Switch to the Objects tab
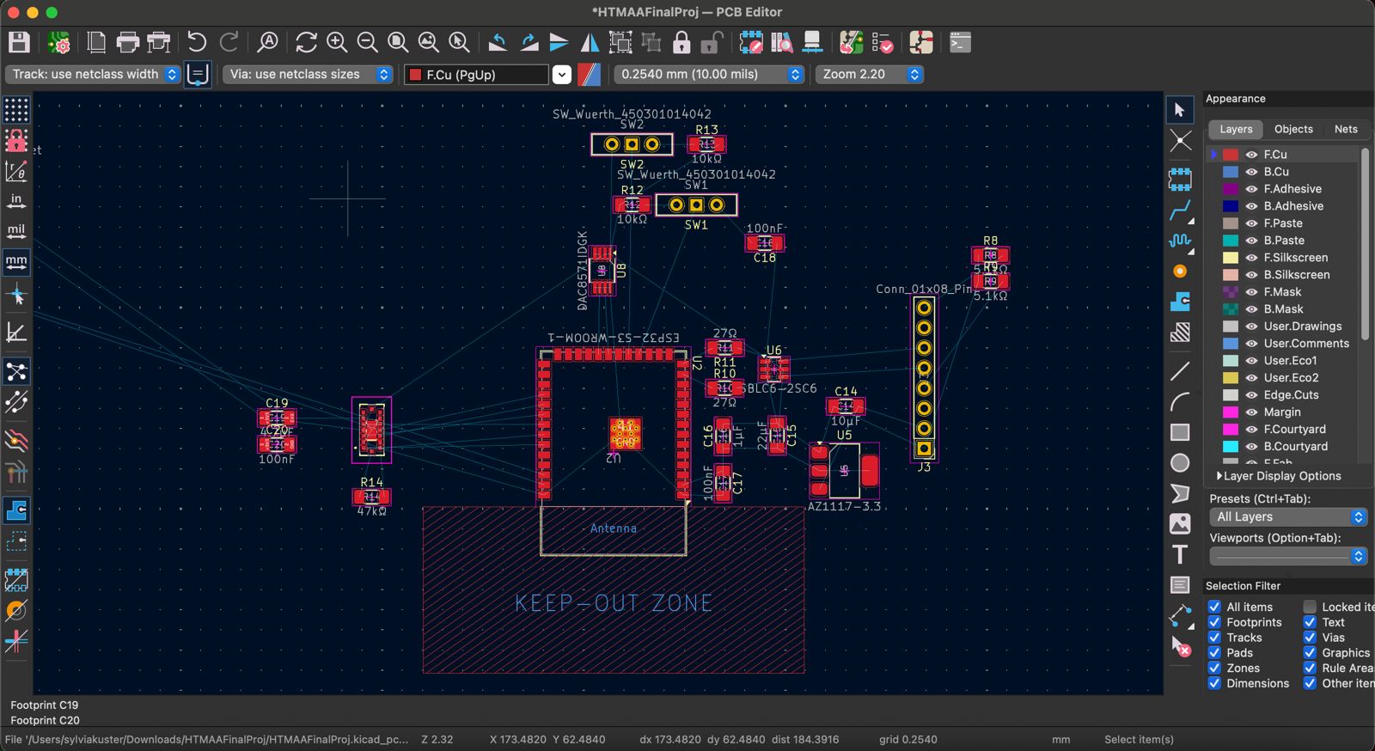The image size is (1375, 751). (1292, 129)
